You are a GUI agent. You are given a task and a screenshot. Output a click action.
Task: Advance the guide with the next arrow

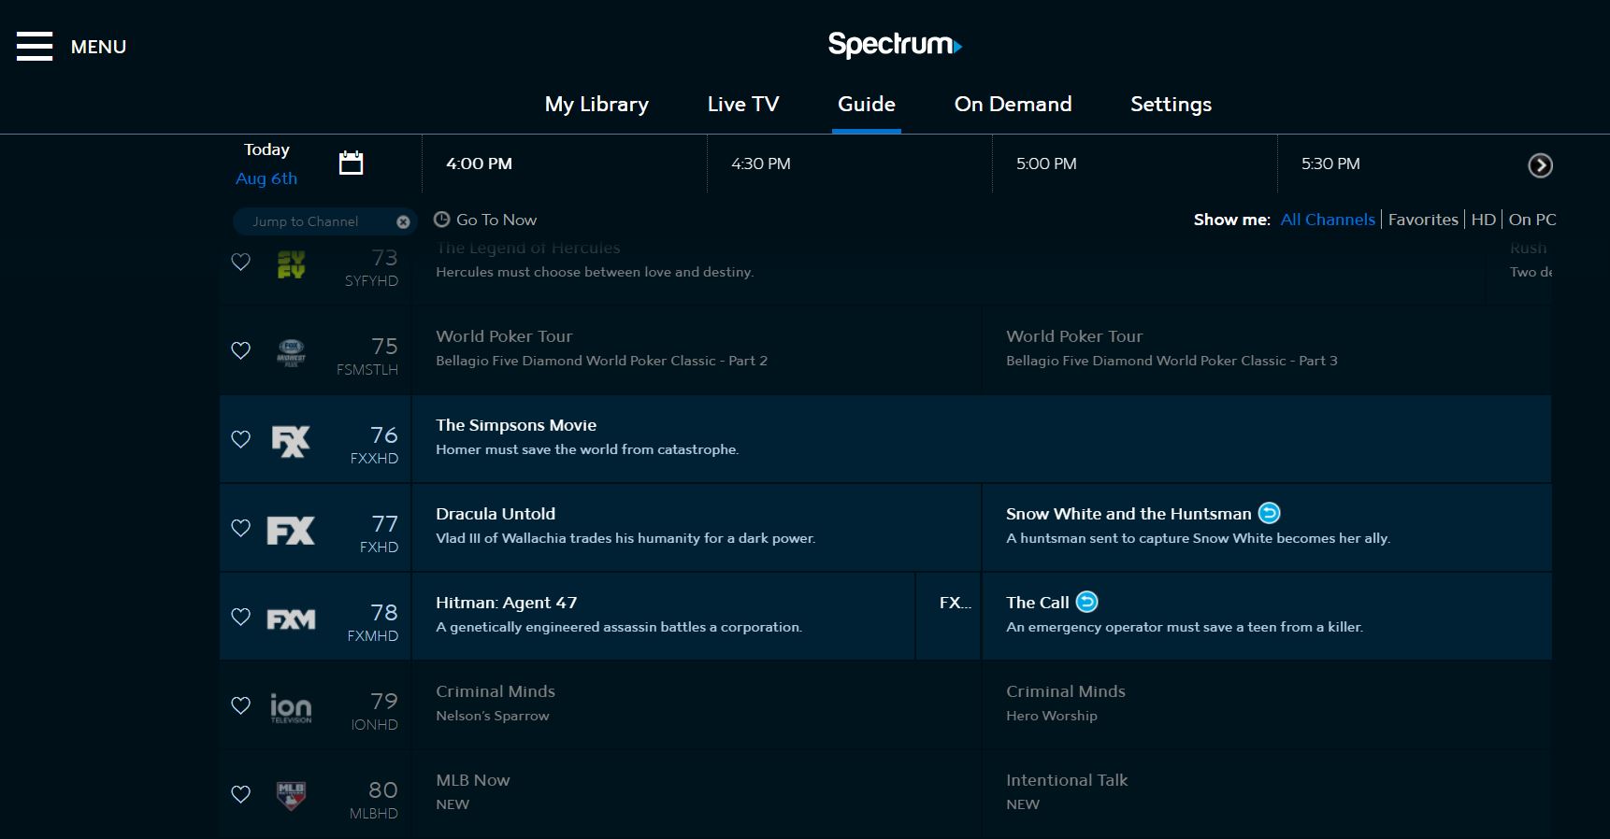coord(1540,165)
